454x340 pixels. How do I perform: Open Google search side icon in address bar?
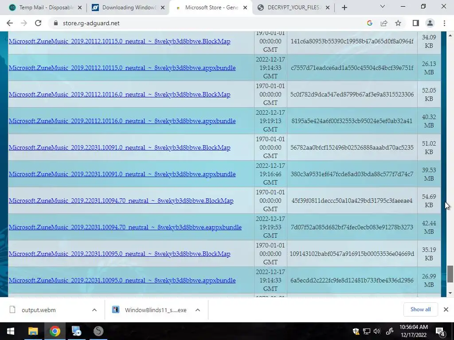click(369, 23)
